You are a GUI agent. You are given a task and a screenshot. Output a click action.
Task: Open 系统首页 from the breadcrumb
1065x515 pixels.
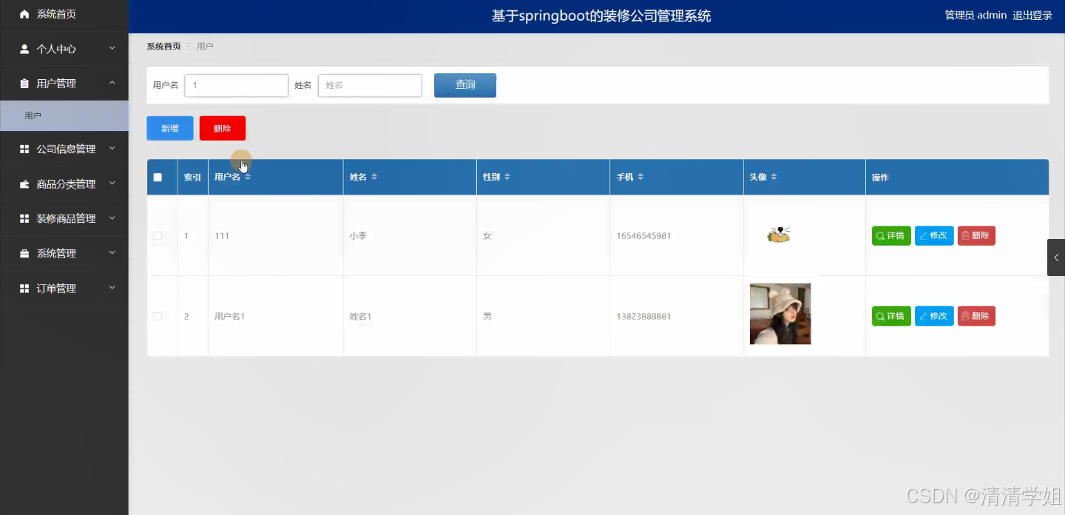pos(163,45)
